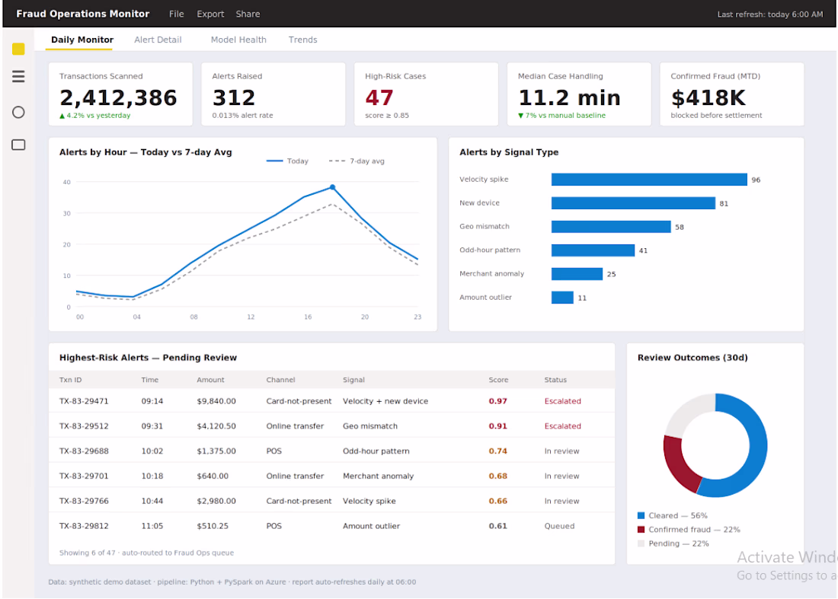Click the circle icon in sidebar

coord(18,112)
